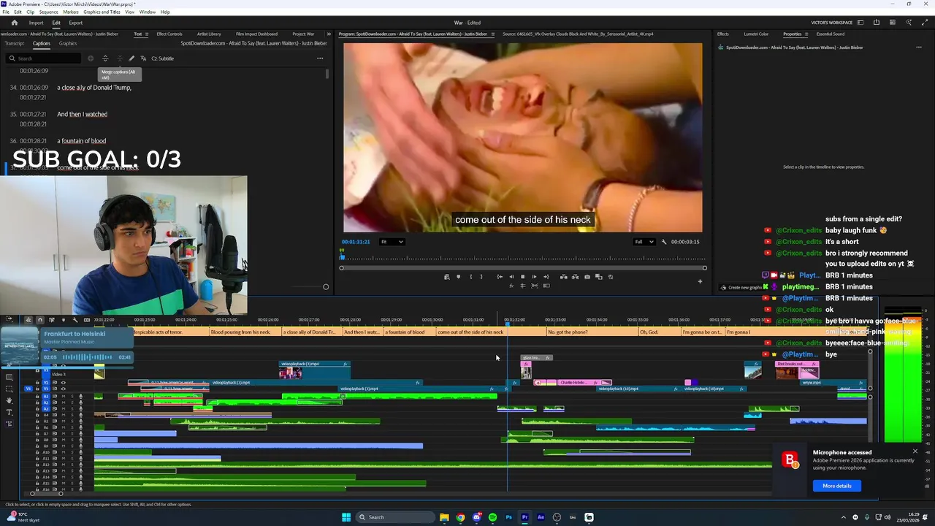Click the Lift icon in Program monitor
The image size is (935, 526).
563,277
